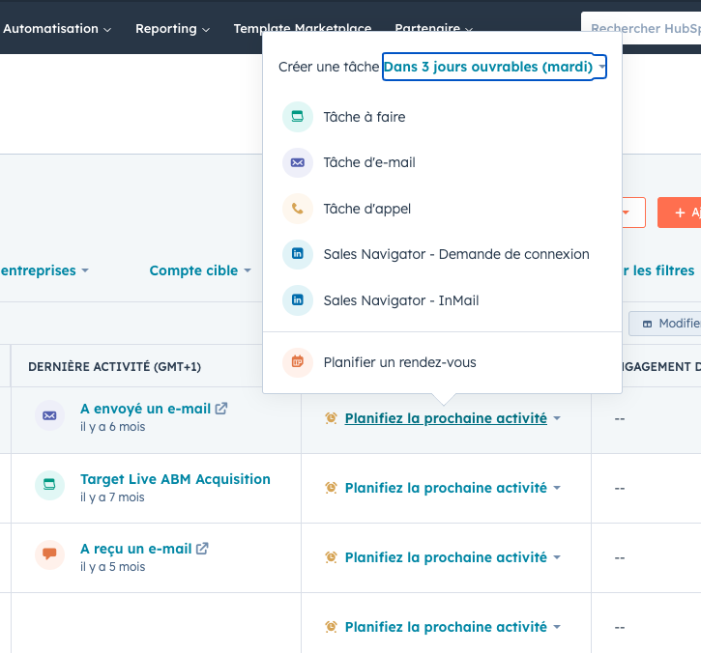Viewport: 701px width, 653px height.
Task: Click Planifiez la prochaine activité in A reçu row
Action: [x=446, y=557]
